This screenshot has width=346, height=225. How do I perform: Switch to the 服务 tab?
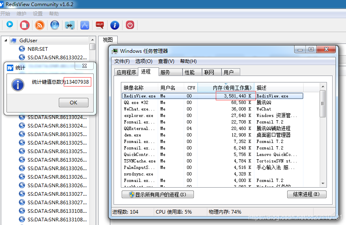[170, 72]
